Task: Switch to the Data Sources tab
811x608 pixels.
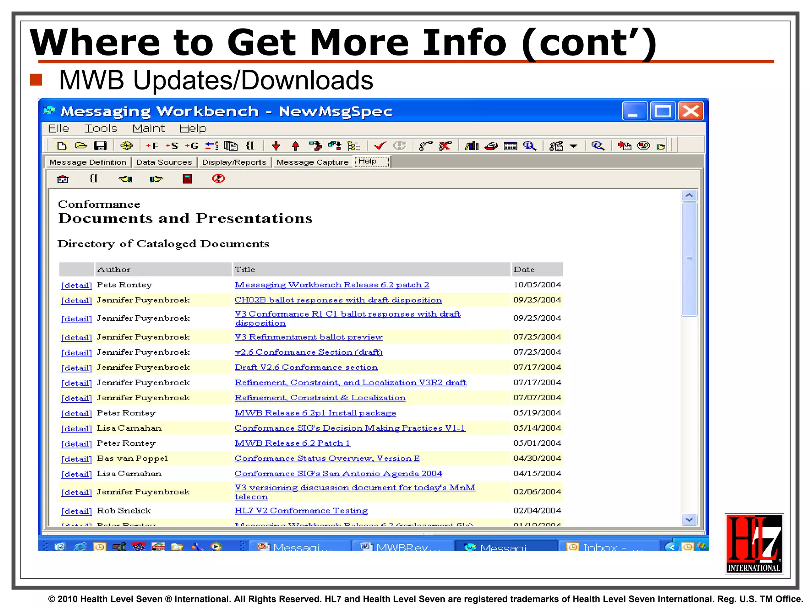Action: pyautogui.click(x=164, y=162)
